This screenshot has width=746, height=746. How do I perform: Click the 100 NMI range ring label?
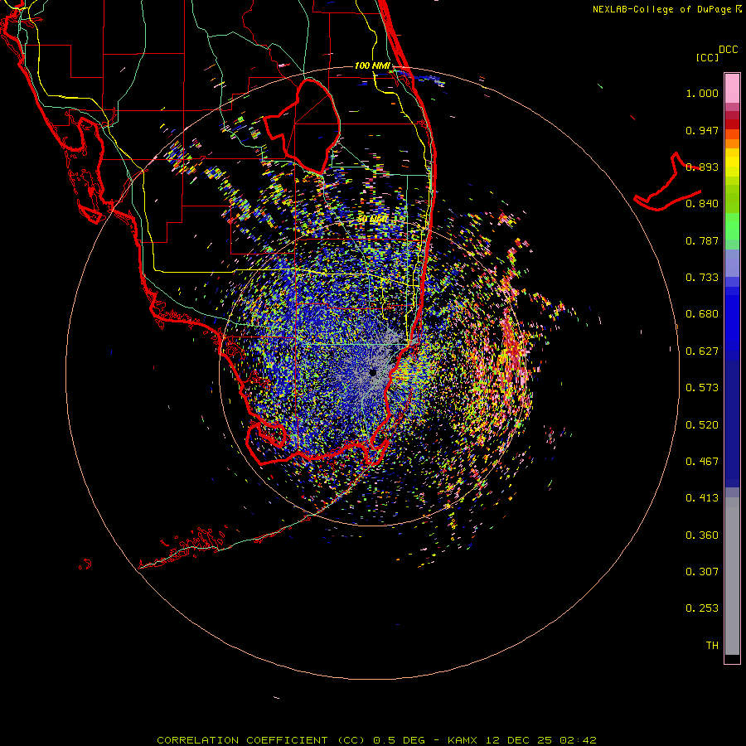(372, 65)
